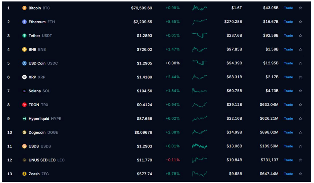The height and width of the screenshot is (183, 314).
Task: Click the TRON red logo icon
Action: [x=24, y=105]
